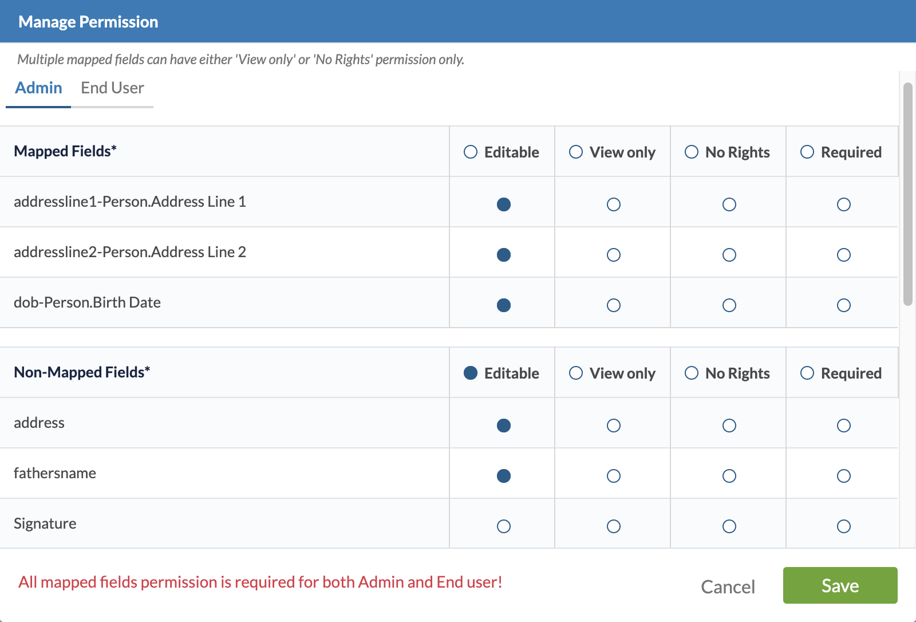916x622 pixels.
Task: Set addressline2 Address Line 2 to No Rights
Action: click(729, 255)
